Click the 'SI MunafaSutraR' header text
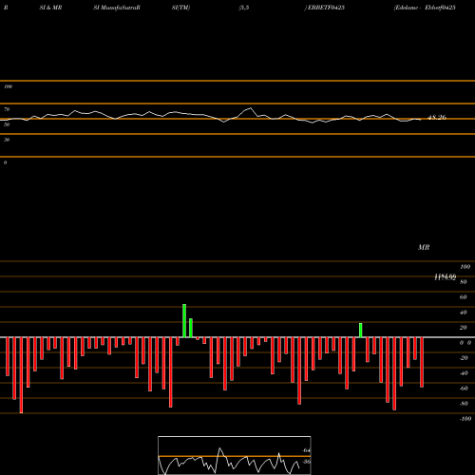The height and width of the screenshot is (475, 475). 117,8
